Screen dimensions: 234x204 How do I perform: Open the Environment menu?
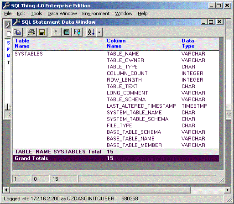click(x=96, y=14)
